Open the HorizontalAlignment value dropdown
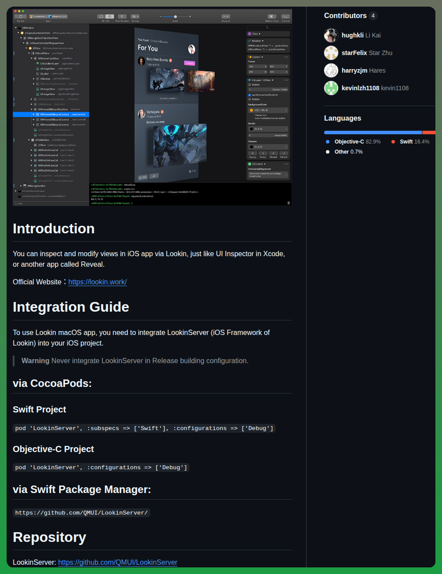Image resolution: width=442 pixels, height=574 pixels. pos(268,175)
